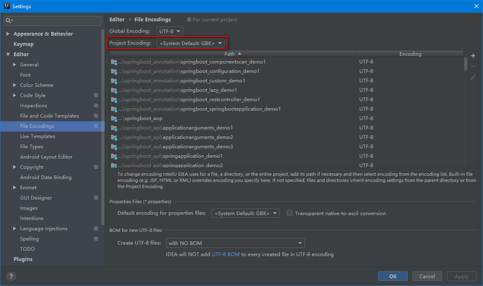Open default encoding for properties files dropdown
The height and width of the screenshot is (286, 483).
(x=245, y=213)
